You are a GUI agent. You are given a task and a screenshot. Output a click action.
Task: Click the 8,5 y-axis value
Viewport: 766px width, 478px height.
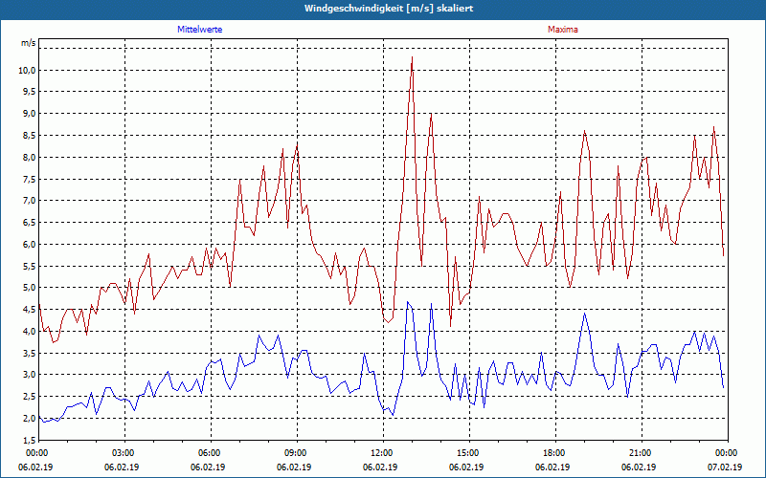30,135
